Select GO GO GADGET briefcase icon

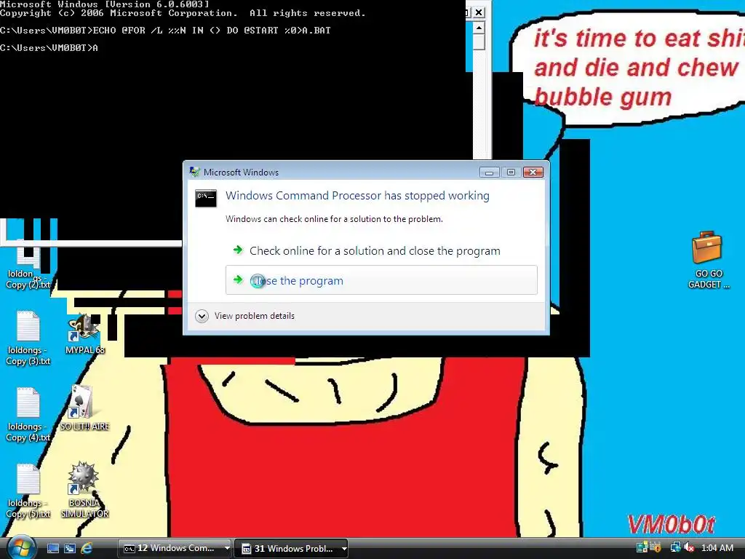click(707, 260)
